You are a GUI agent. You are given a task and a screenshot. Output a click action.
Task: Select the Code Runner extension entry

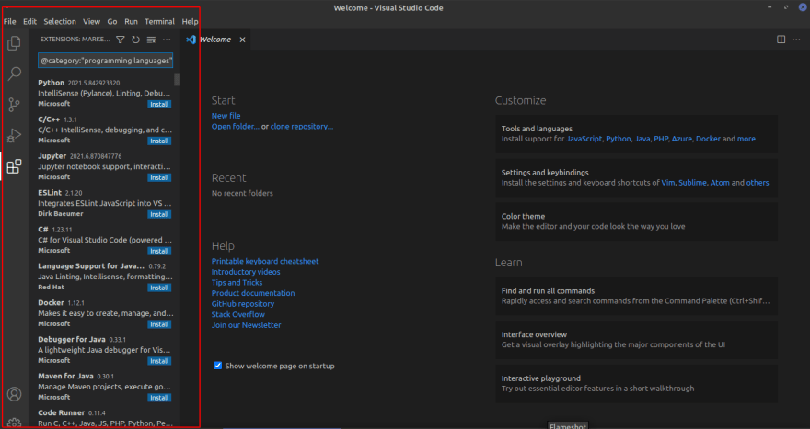105,418
